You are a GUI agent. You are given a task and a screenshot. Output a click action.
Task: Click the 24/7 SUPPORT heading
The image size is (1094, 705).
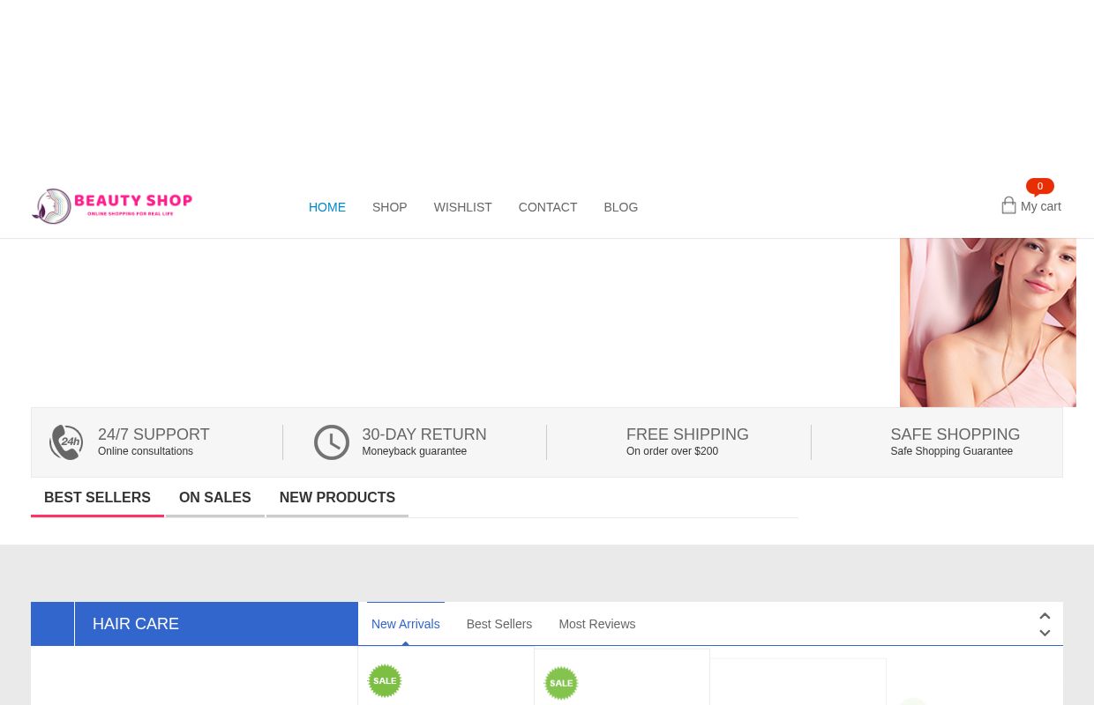point(154,434)
